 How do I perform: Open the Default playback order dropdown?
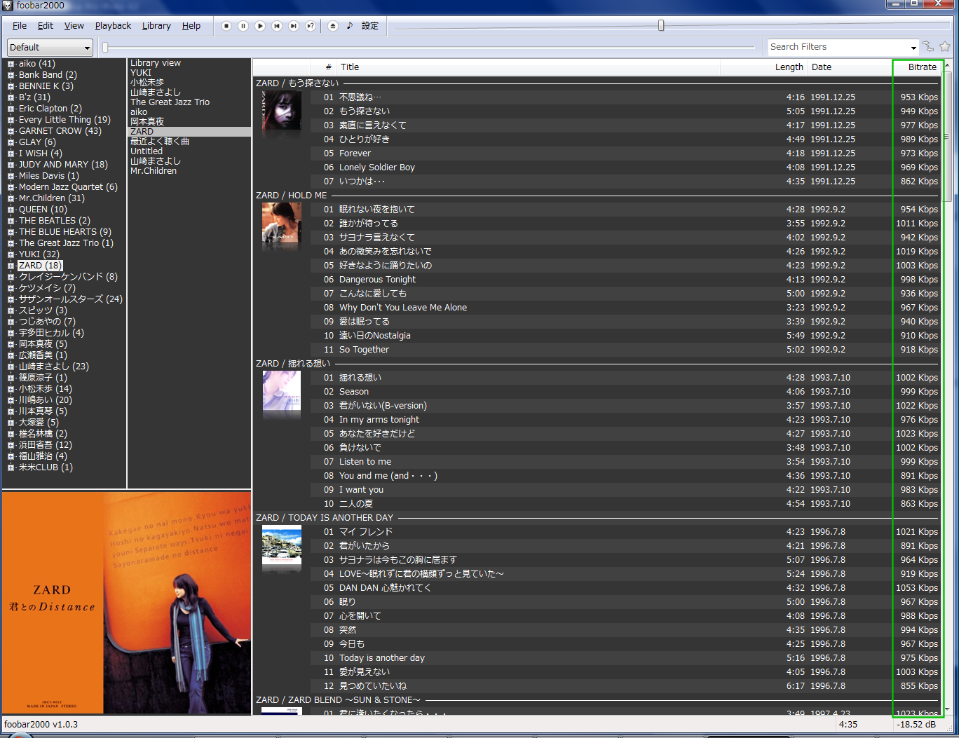click(x=50, y=48)
